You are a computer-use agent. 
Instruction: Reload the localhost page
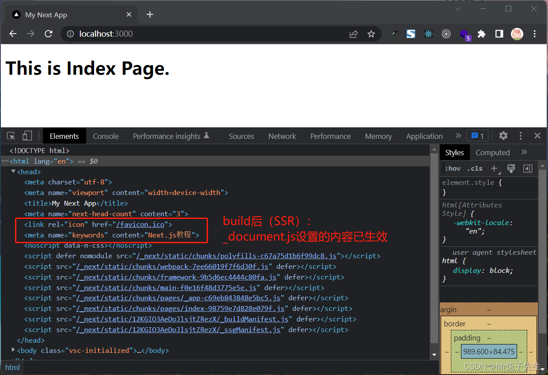pyautogui.click(x=49, y=34)
